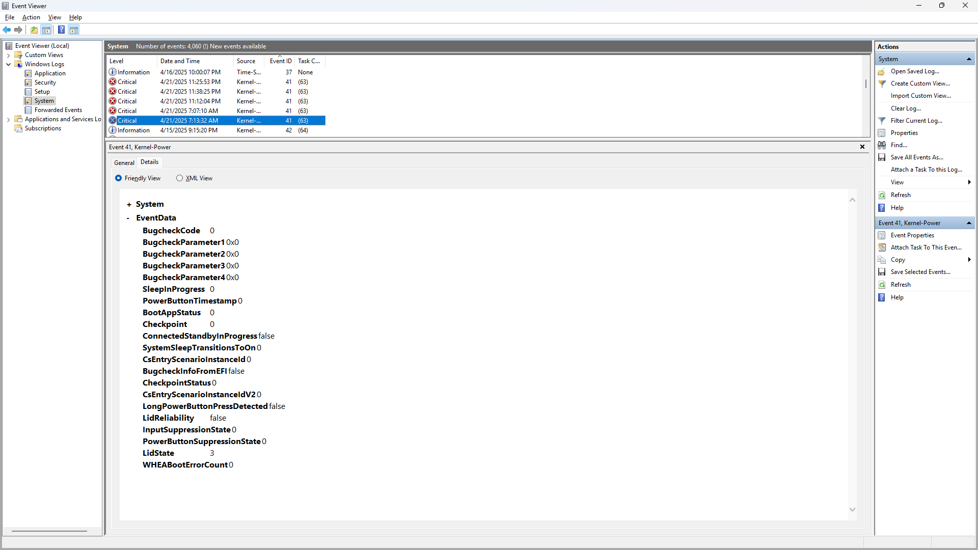Screen dimensions: 978x550
Task: Close the Event 41 preview pane
Action: 862,147
